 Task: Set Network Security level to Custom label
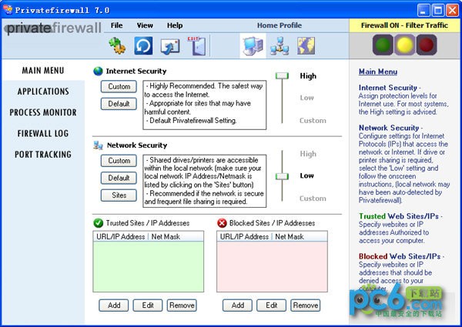point(313,199)
